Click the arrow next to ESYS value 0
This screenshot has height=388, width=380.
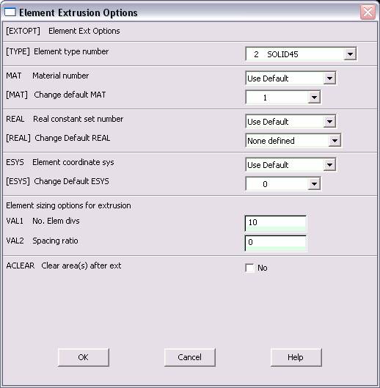click(x=314, y=184)
